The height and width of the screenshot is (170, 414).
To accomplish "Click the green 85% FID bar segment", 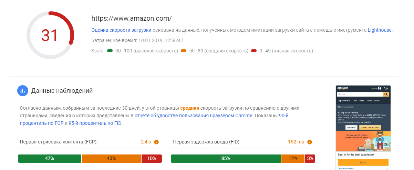I will click(x=226, y=159).
